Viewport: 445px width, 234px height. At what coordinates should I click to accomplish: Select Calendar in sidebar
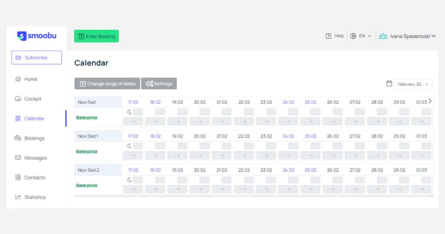click(x=34, y=118)
